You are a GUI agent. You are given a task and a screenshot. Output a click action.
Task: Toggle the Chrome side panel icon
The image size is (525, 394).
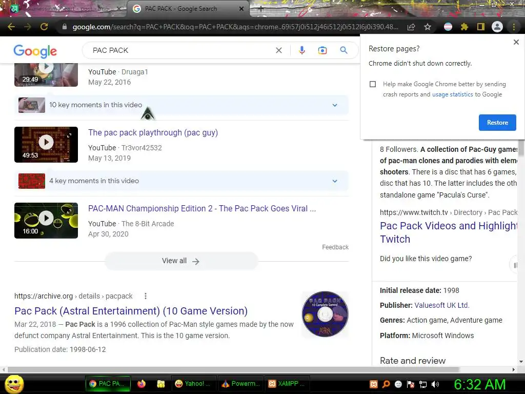coord(481,27)
